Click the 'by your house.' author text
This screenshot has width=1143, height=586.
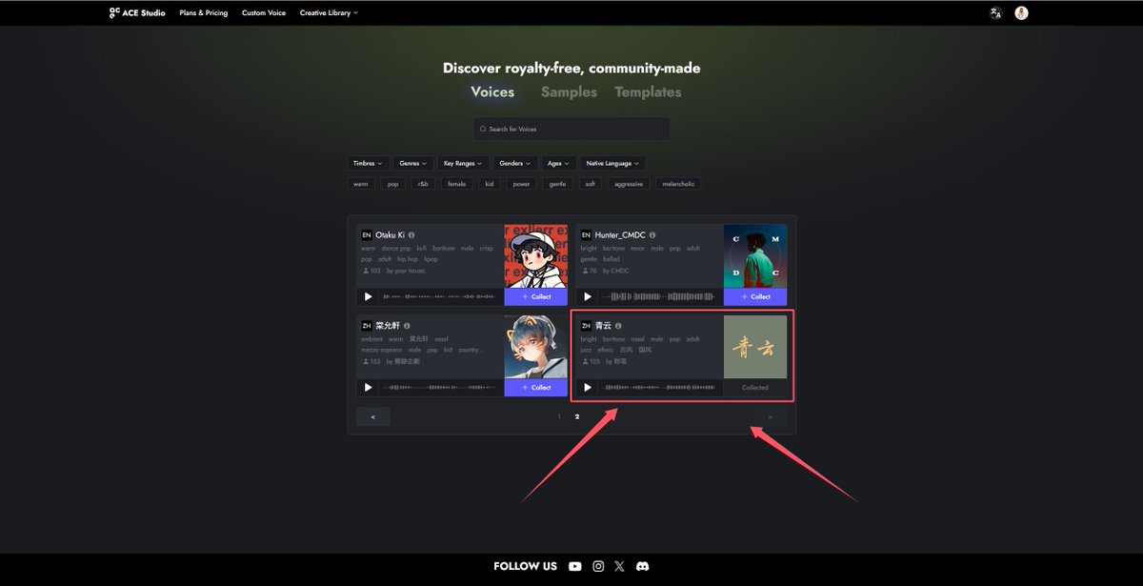(406, 271)
